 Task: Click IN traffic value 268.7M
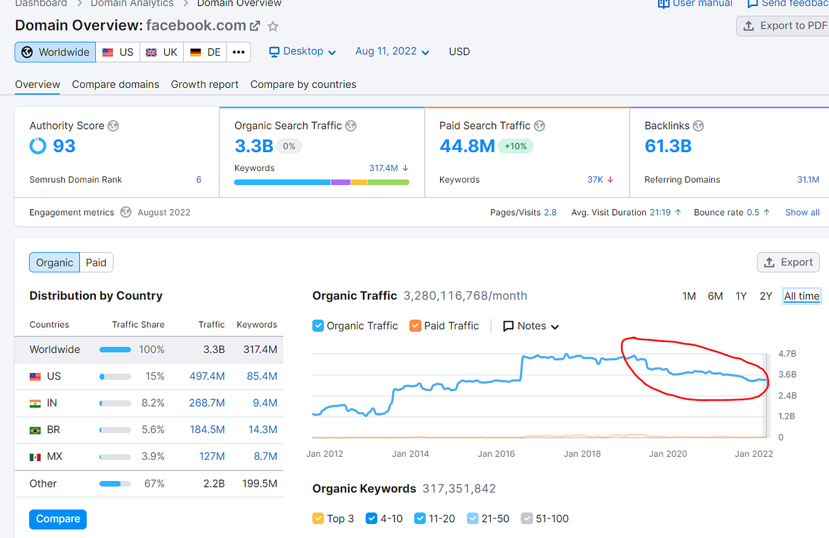coord(207,403)
